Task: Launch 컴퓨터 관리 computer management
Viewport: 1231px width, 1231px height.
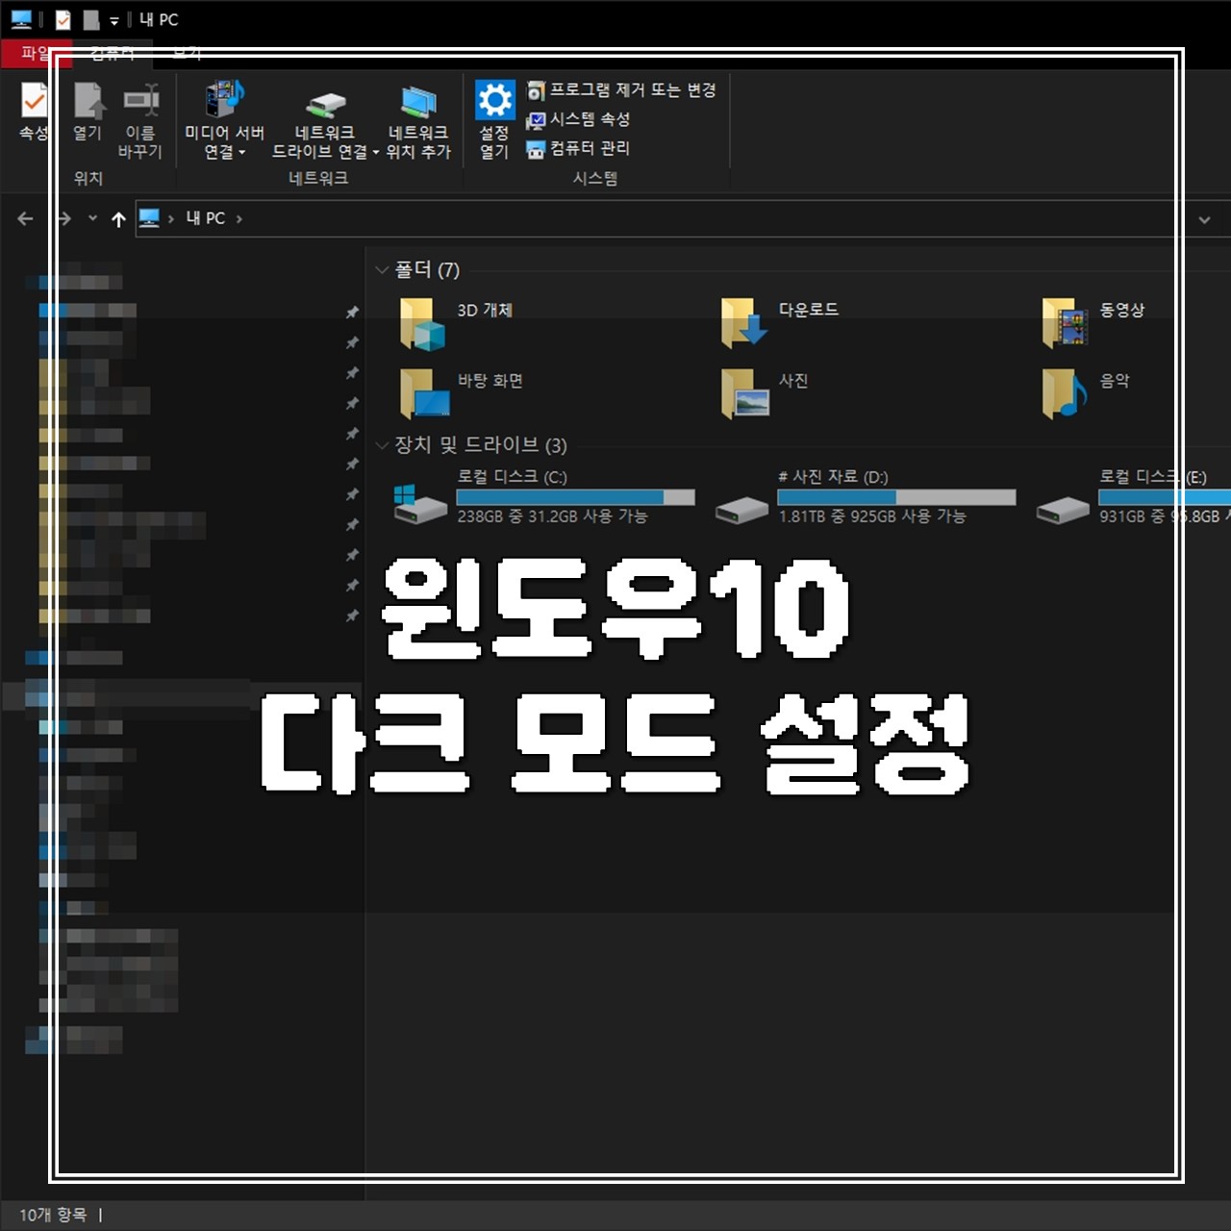Action: click(x=578, y=148)
